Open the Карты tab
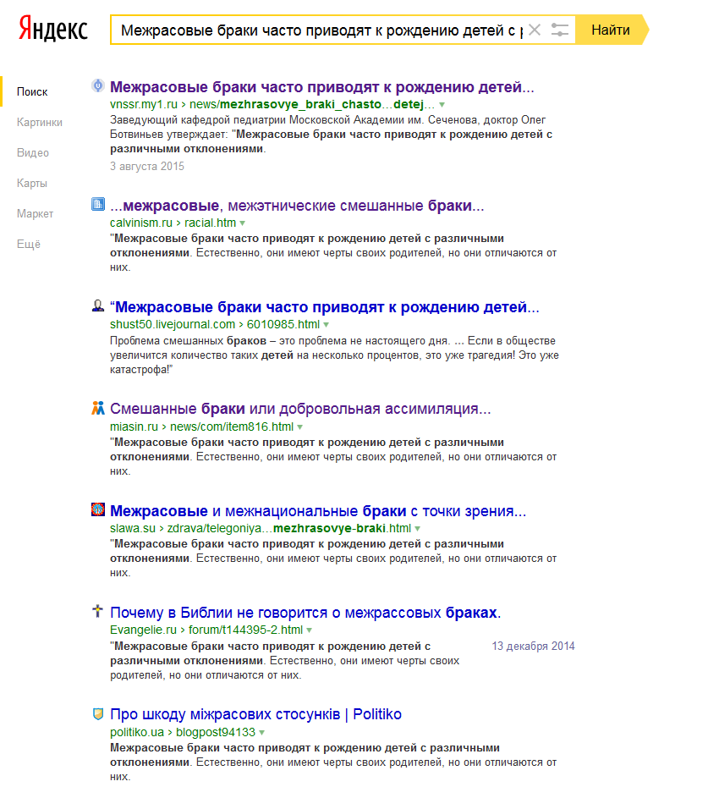Screen dimensions: 719x798 pos(32,184)
